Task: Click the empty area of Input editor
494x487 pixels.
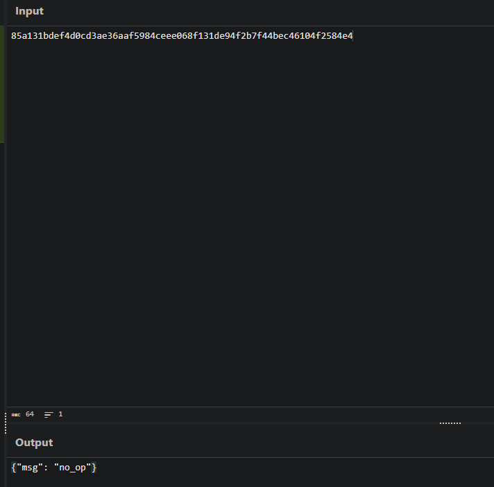Action: coord(250,222)
